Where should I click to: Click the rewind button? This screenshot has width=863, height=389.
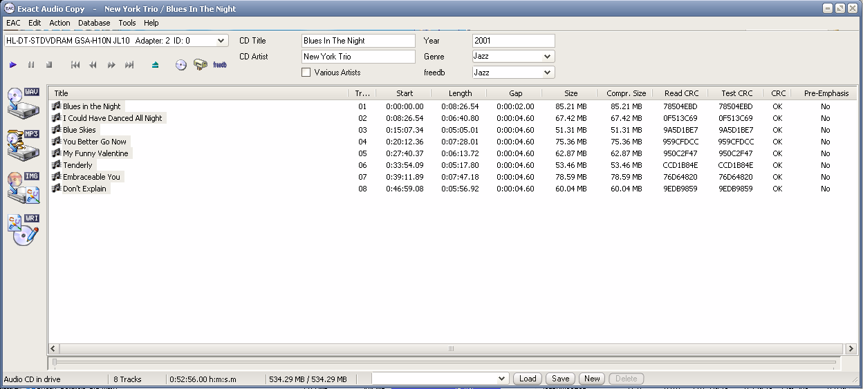point(93,65)
